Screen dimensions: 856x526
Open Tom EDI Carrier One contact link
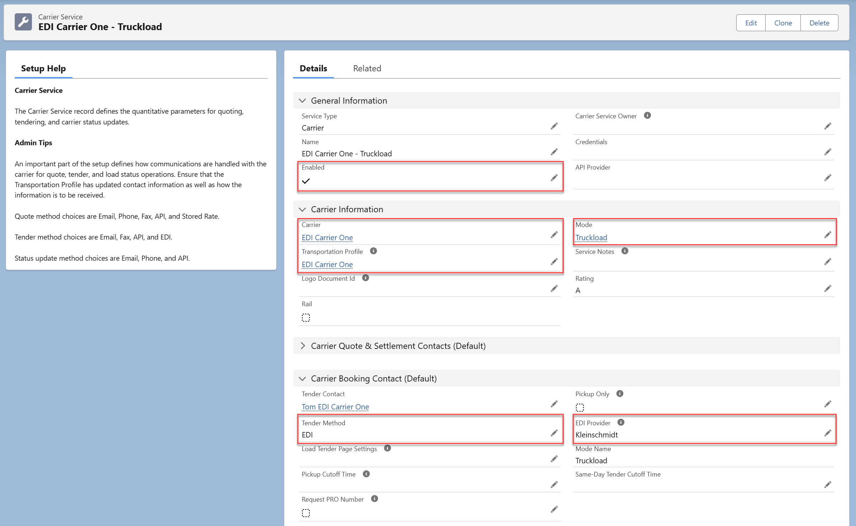[335, 407]
